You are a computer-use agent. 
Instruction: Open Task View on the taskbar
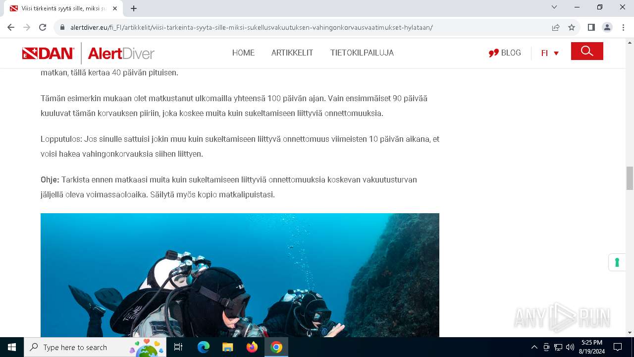click(x=178, y=347)
